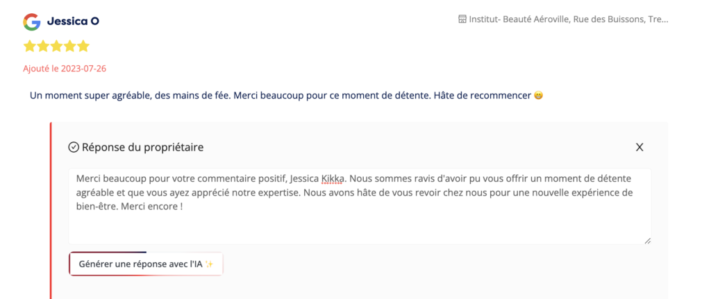Image resolution: width=711 pixels, height=299 pixels.
Task: Click reviewer name Jessica O
Action: 73,22
